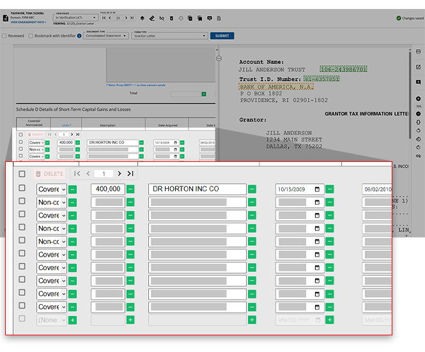425x352 pixels.
Task: Open calendar picker for 10/15/2009 date
Action: coord(316,189)
